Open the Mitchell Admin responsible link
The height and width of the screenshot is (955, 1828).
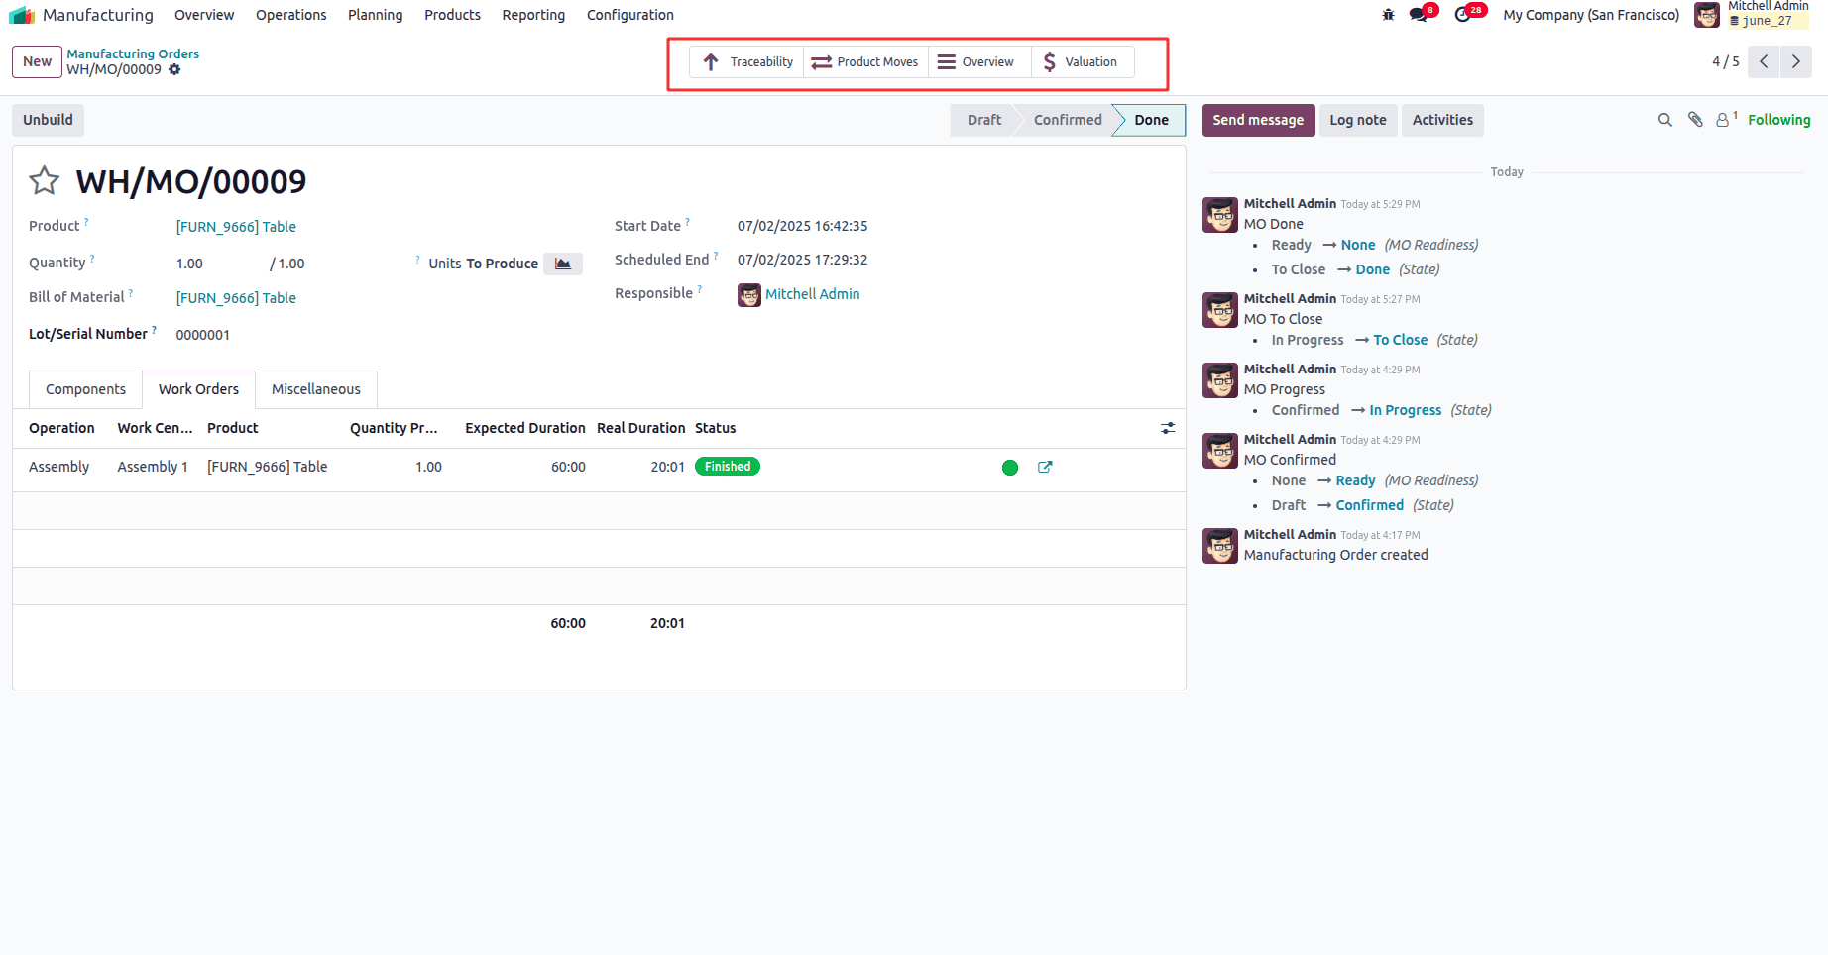pos(812,294)
